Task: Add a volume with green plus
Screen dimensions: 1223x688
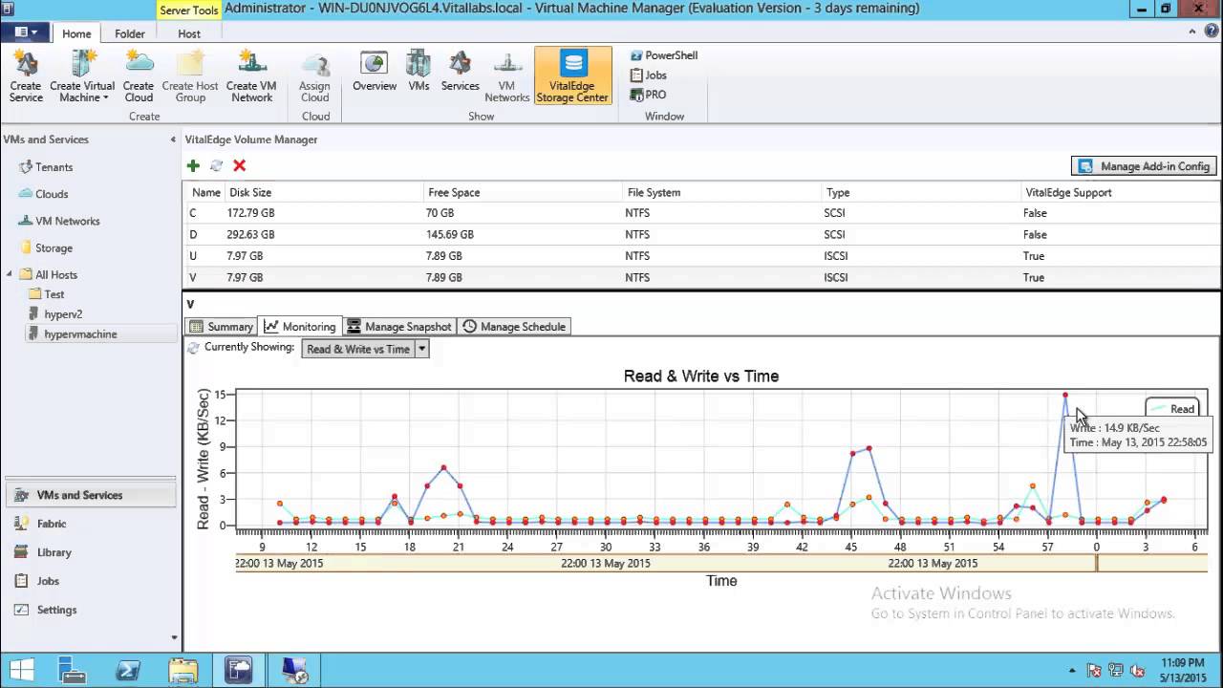Action: pos(193,166)
